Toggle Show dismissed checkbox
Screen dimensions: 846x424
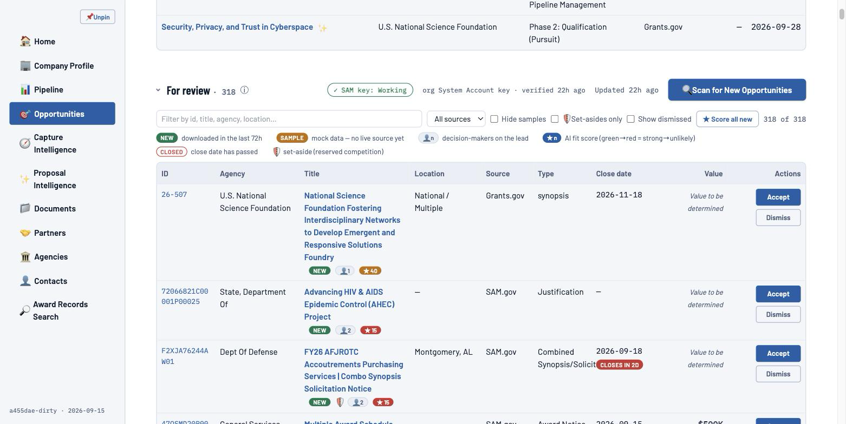pos(630,119)
